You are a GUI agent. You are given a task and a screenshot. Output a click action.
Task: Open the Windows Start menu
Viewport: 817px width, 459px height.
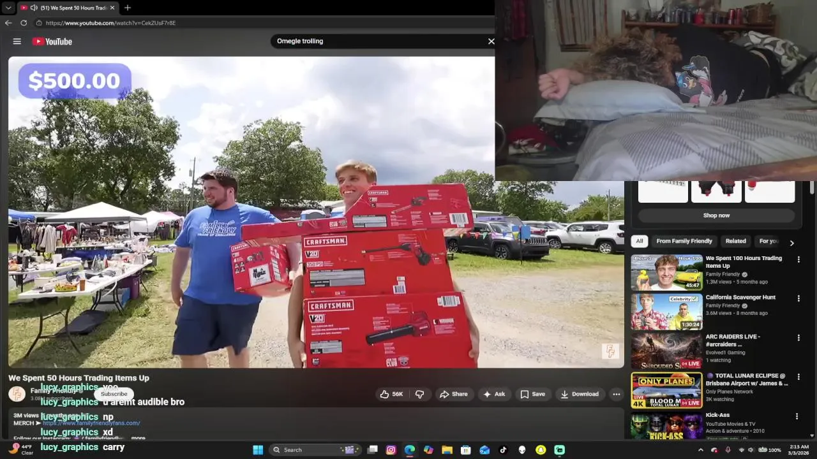258,449
